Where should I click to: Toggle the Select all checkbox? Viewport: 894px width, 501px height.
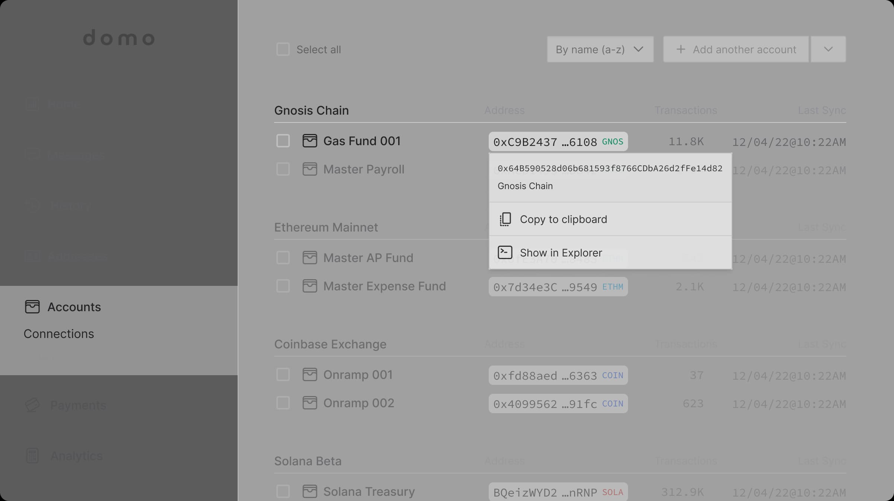point(283,49)
